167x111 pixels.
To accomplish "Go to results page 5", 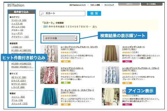I will [75, 27].
